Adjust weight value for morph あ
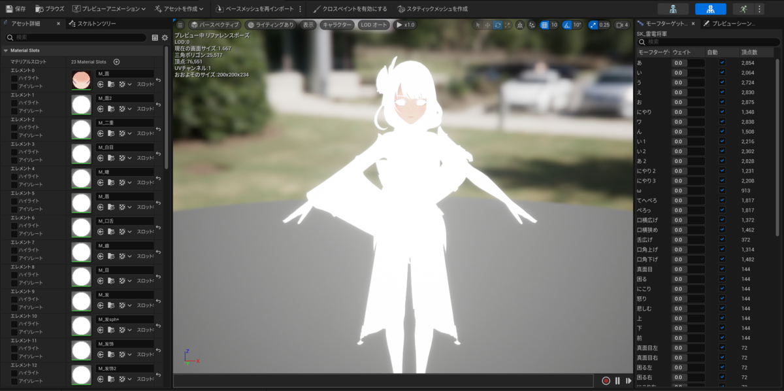 [687, 63]
